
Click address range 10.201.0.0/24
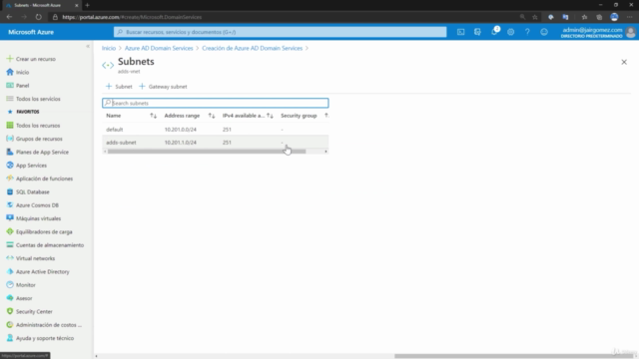click(181, 130)
